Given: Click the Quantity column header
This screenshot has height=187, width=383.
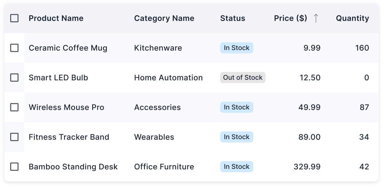Looking at the screenshot, I should point(352,18).
